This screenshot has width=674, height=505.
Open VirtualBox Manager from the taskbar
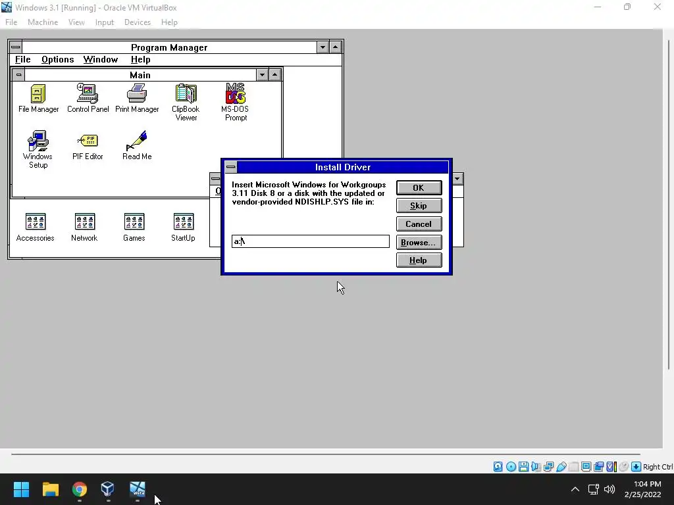[x=107, y=489]
